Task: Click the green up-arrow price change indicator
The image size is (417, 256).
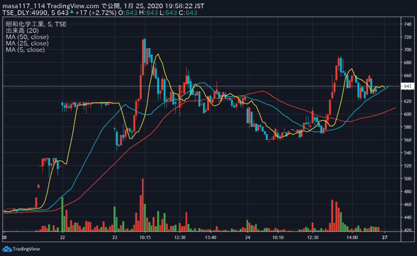Action: (72, 11)
